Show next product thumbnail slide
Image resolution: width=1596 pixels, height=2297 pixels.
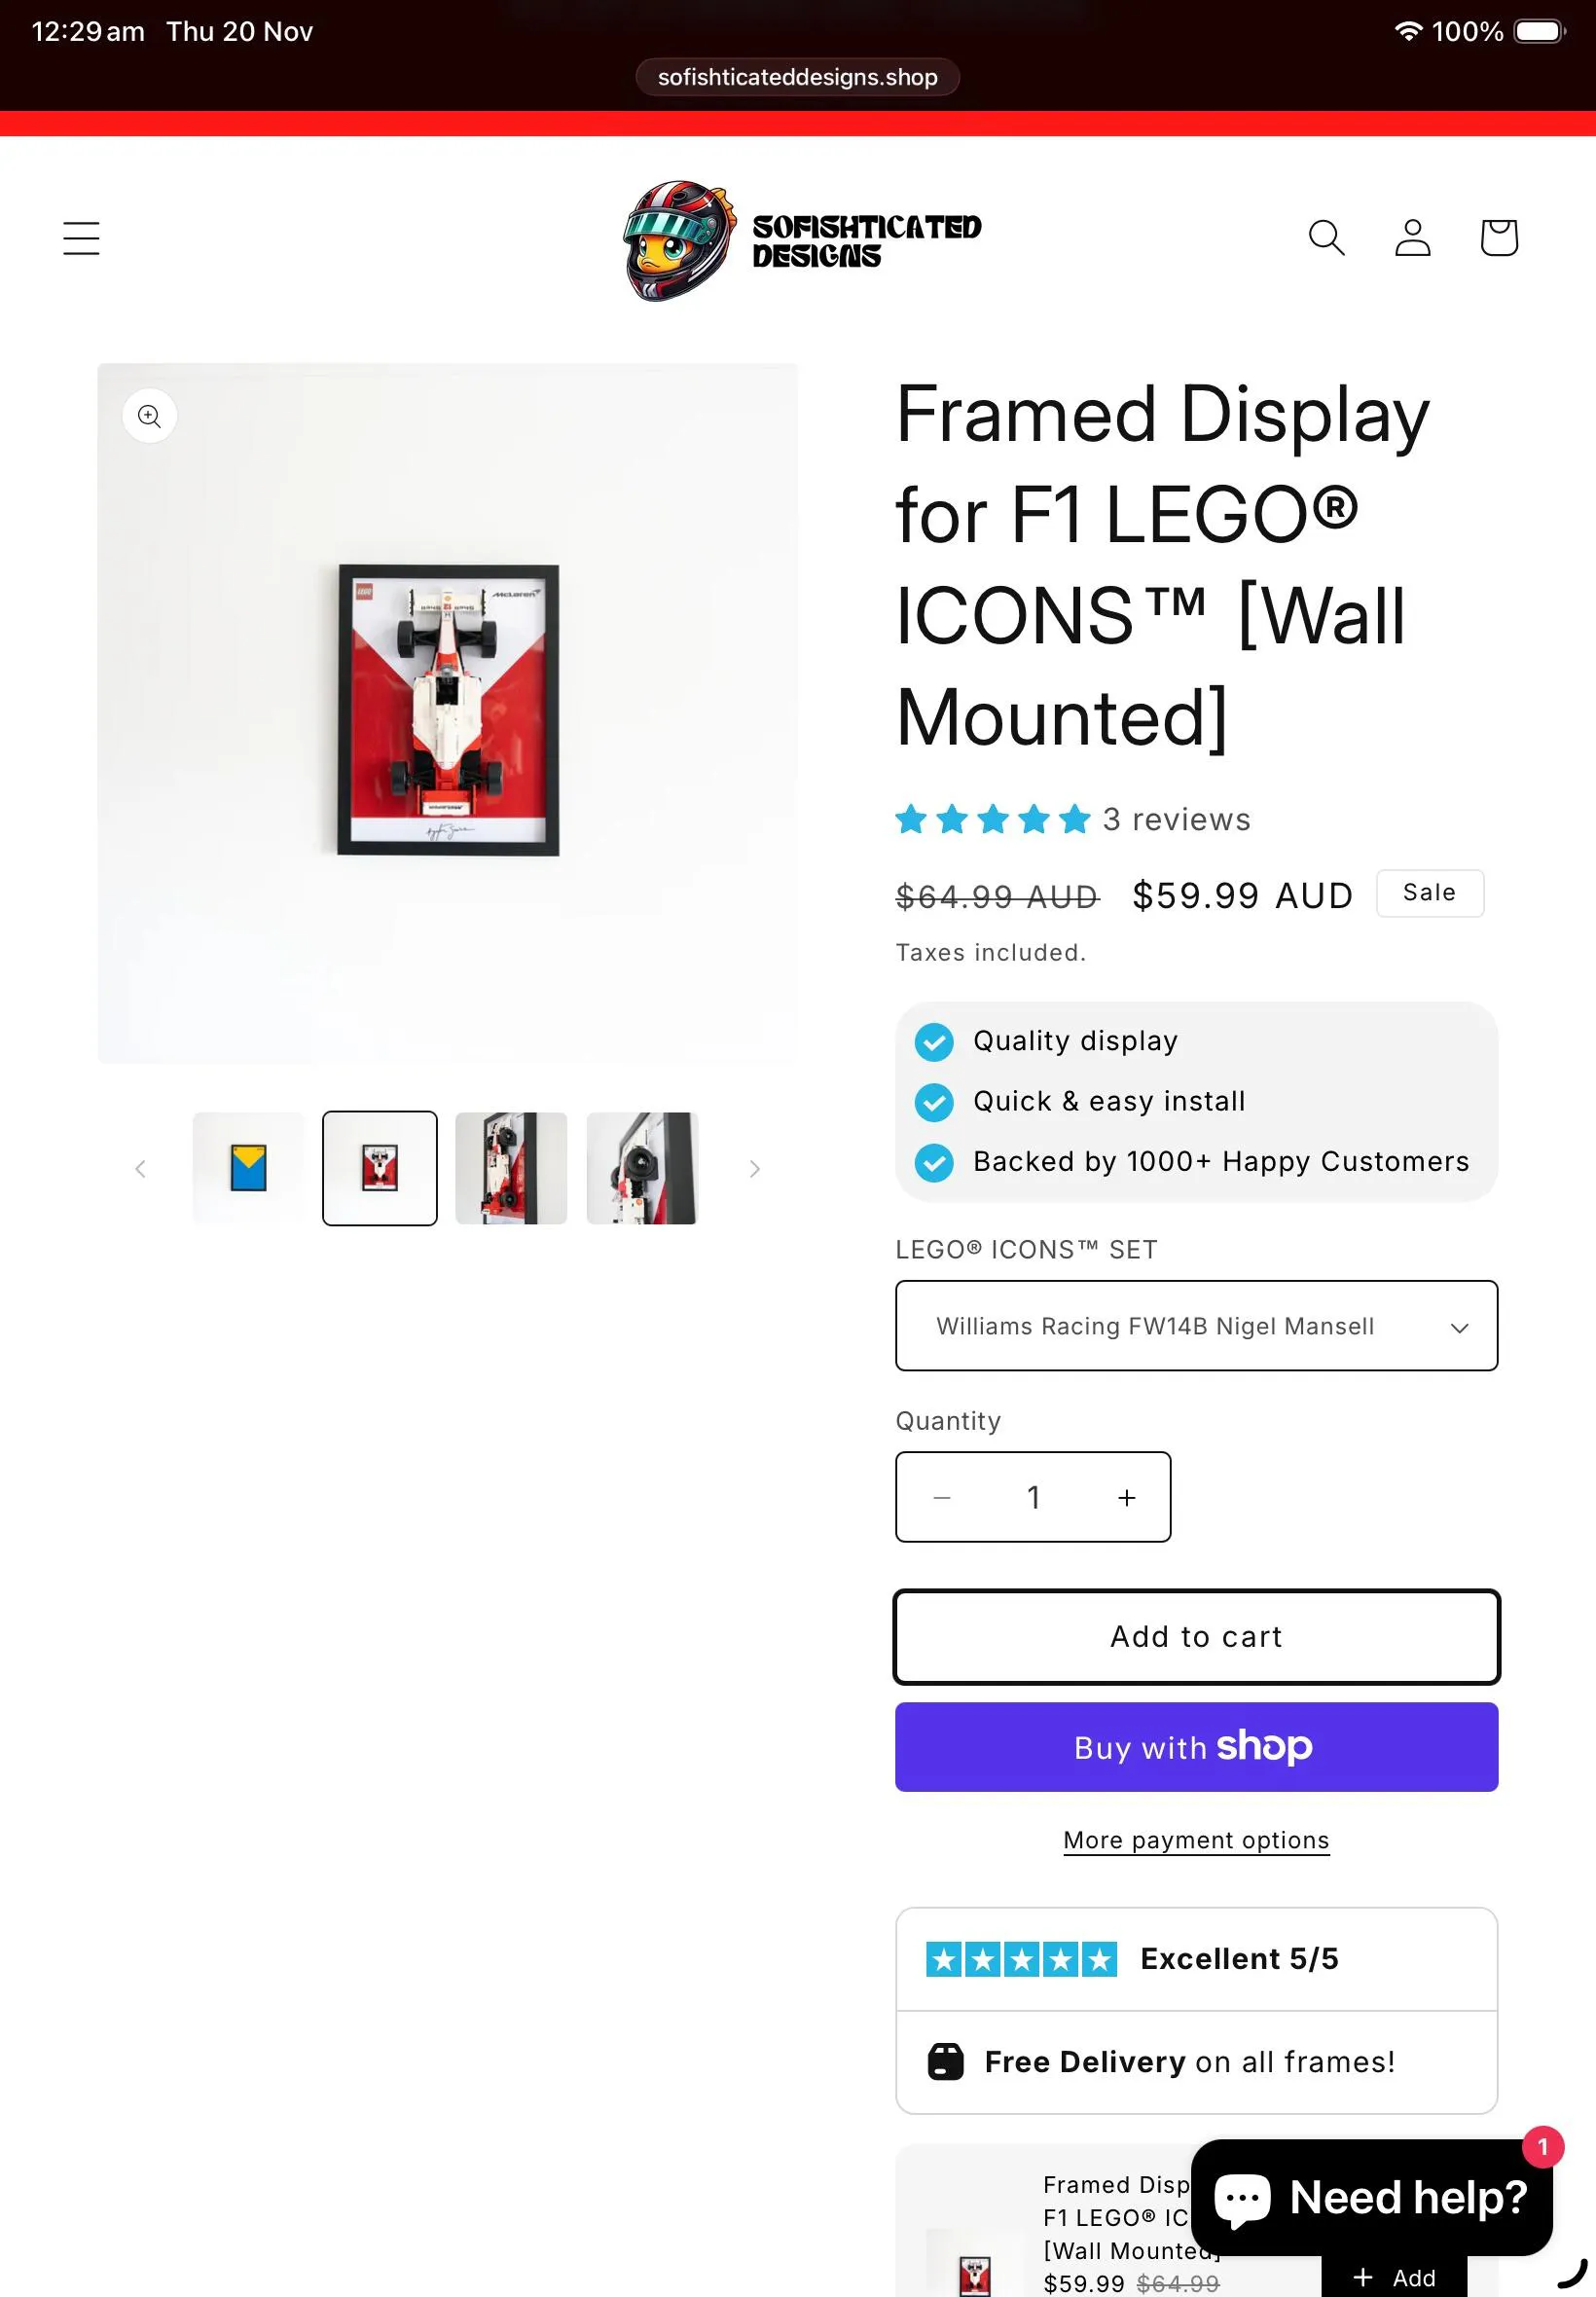click(x=755, y=1169)
